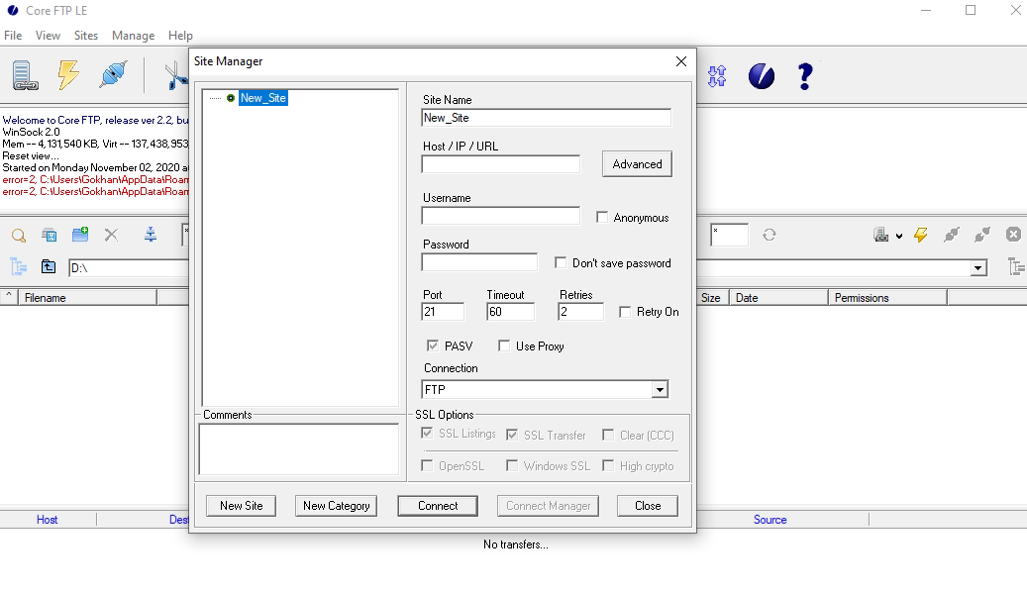
Task: Toggle the local directory tree view icon
Action: click(19, 266)
